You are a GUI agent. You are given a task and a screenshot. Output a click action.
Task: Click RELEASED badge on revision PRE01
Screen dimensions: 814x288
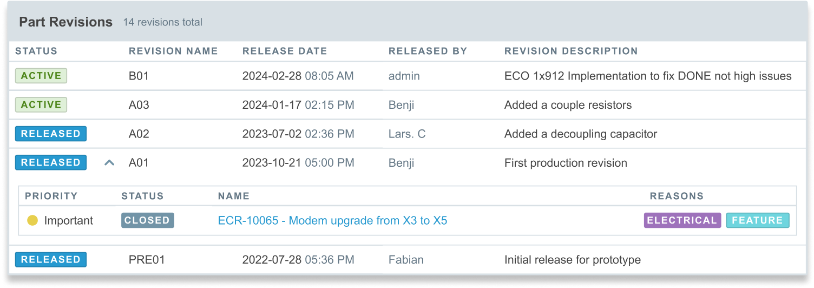[x=50, y=259]
